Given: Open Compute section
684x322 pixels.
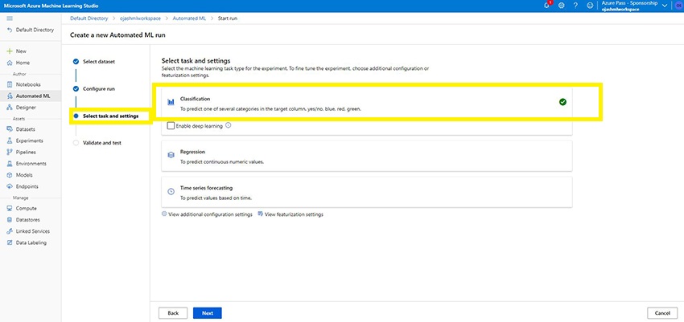Looking at the screenshot, I should pos(22,209).
